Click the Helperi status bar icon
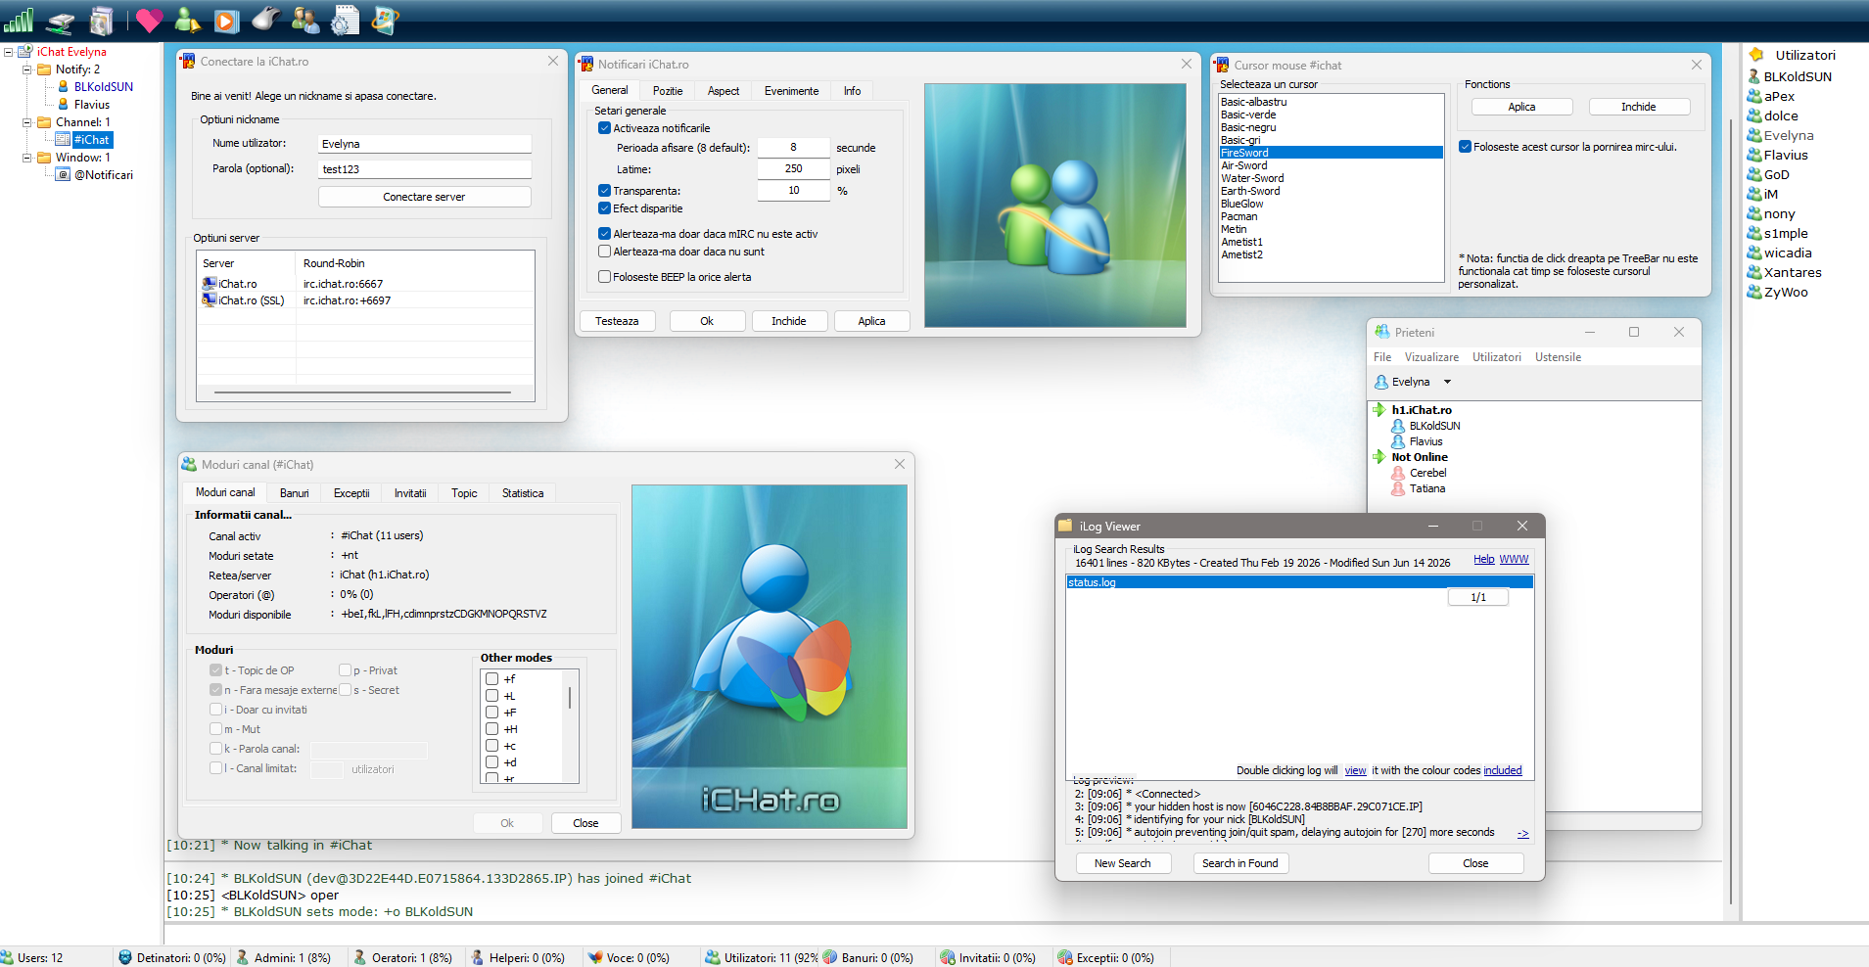 click(477, 957)
